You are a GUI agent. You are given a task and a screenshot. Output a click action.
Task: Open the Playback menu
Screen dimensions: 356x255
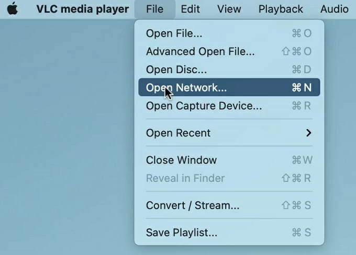pos(281,9)
